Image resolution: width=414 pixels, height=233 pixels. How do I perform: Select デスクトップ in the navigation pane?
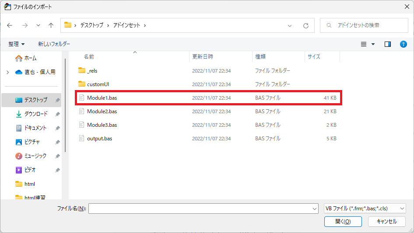coord(31,100)
